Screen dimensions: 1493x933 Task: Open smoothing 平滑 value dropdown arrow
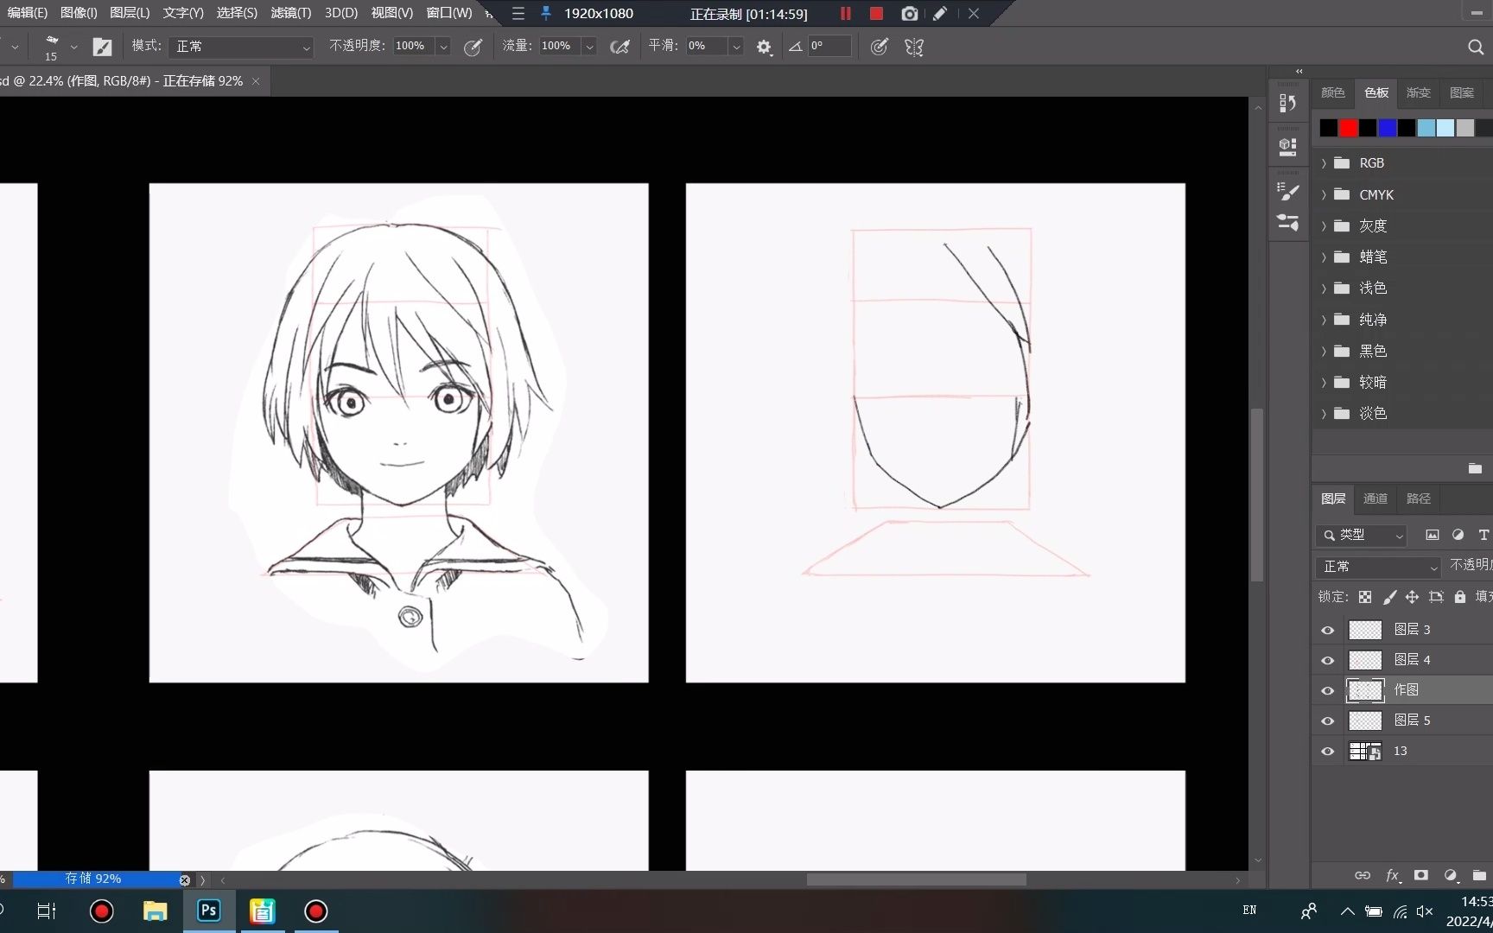[x=736, y=47]
